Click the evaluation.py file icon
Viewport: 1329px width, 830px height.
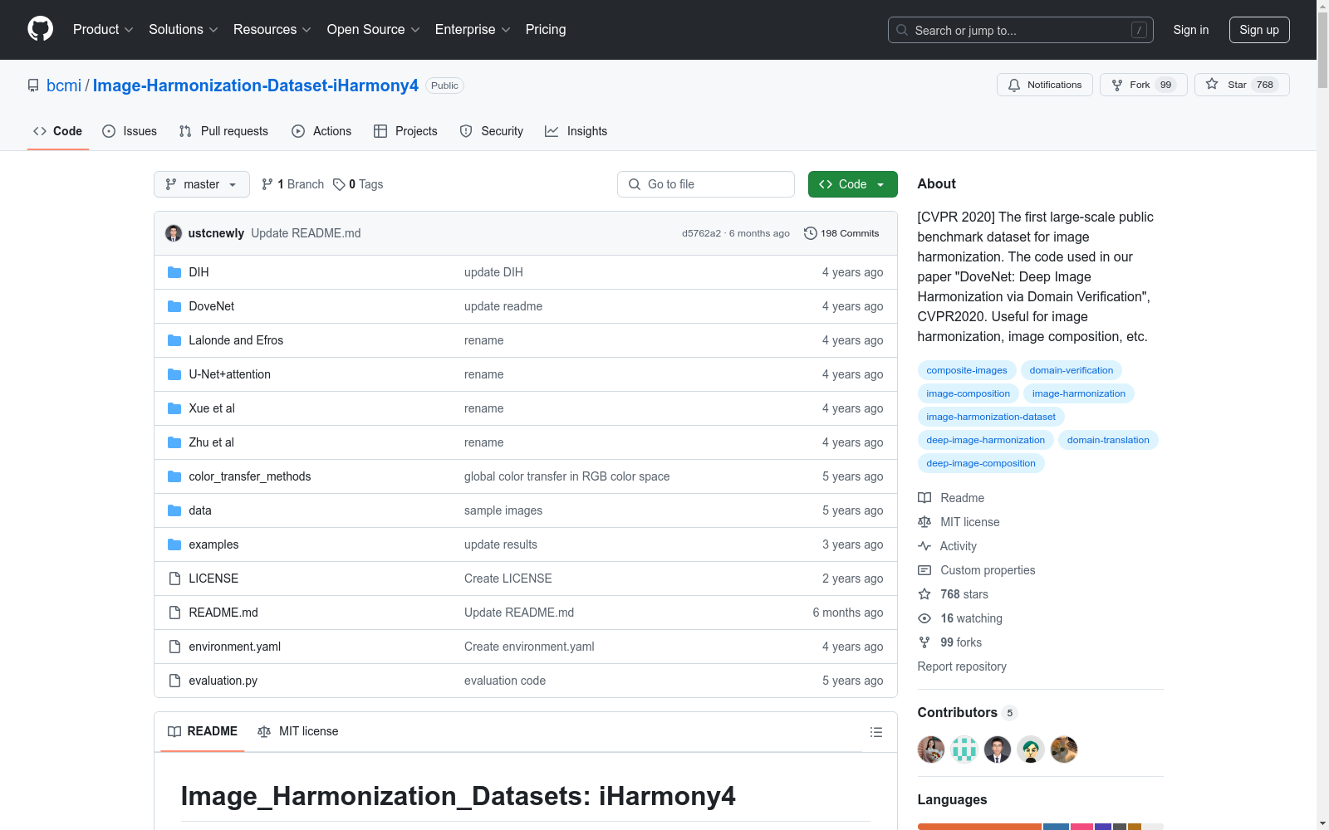coord(174,681)
